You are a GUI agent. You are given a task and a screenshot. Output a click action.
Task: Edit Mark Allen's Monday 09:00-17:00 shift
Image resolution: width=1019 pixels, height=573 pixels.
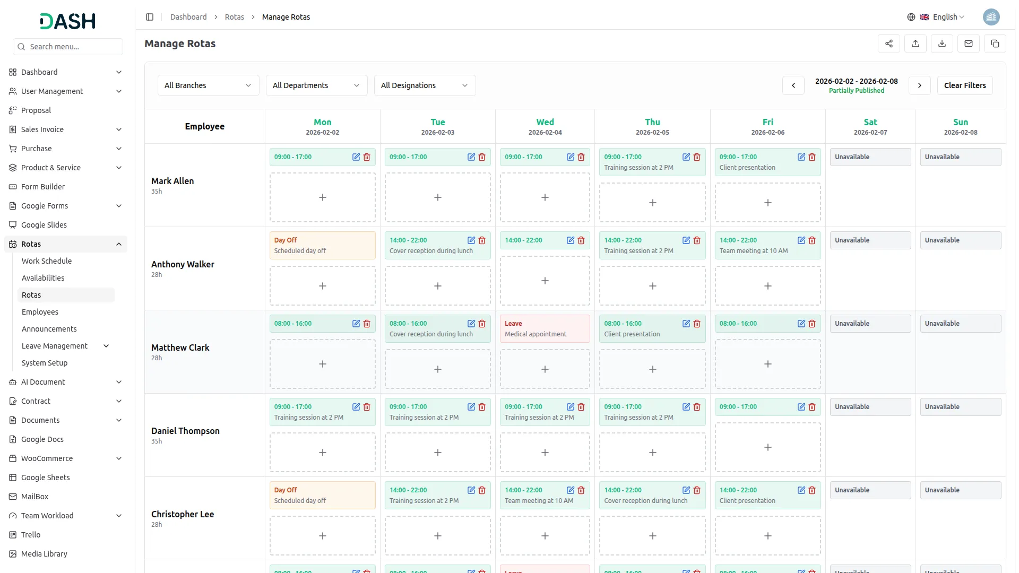point(356,157)
